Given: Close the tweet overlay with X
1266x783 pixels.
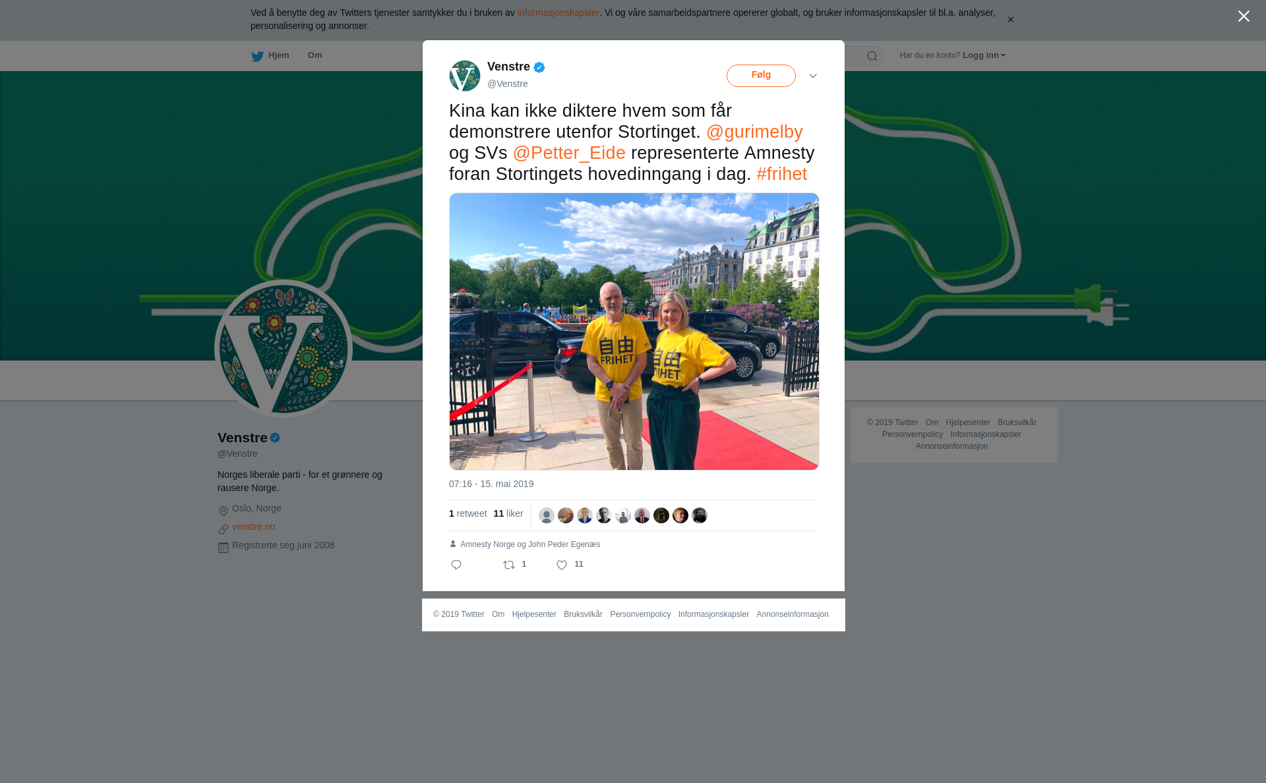Looking at the screenshot, I should pyautogui.click(x=1244, y=16).
